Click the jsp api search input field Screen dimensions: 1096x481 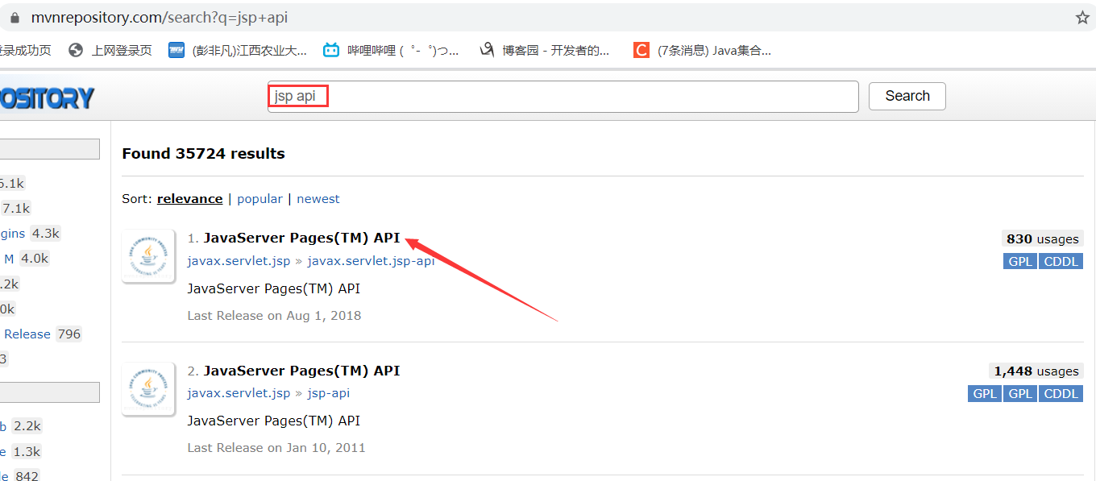click(563, 96)
